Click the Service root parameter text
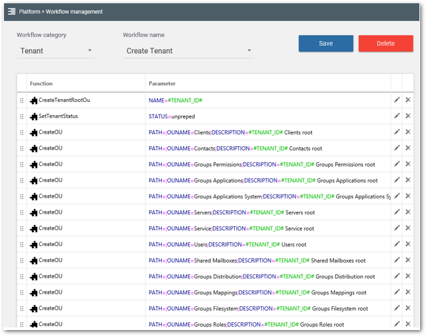Screen dimensions: 426x336 pos(232,228)
